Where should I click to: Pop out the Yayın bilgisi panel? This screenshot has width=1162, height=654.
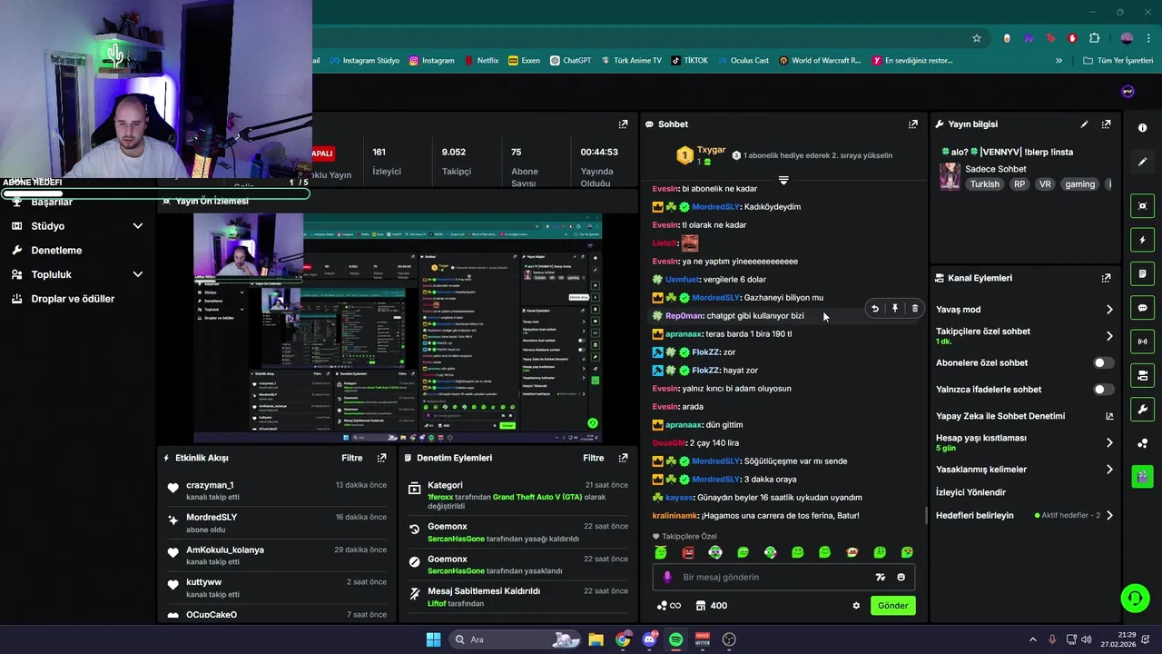click(1106, 124)
